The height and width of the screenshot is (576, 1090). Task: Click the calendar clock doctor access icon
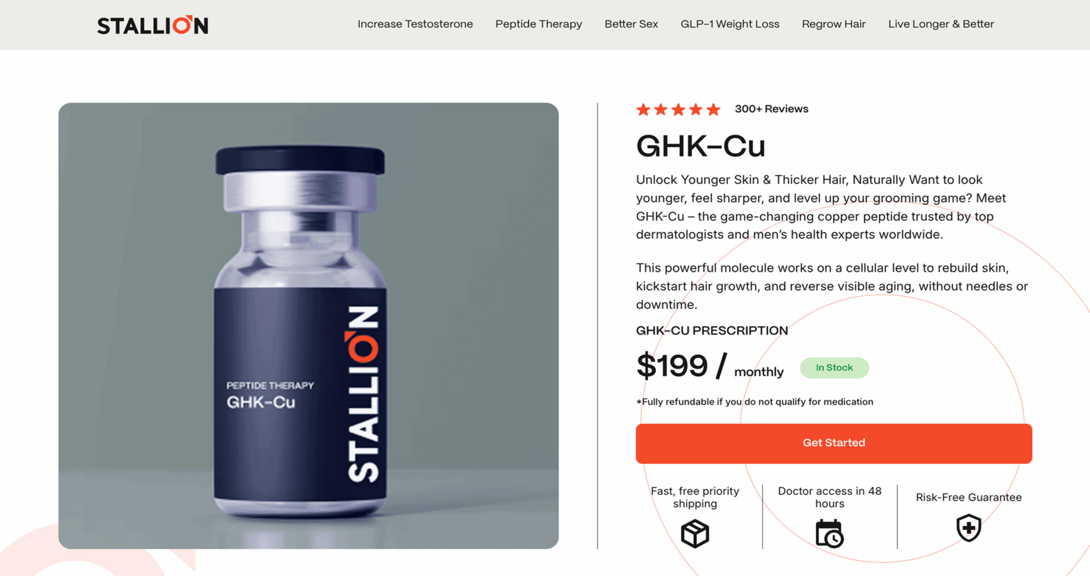829,533
